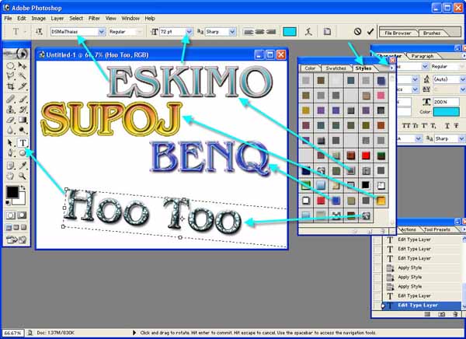Open the DSMaiThaiss font family dropdown
This screenshot has width=466, height=339.
tap(101, 32)
